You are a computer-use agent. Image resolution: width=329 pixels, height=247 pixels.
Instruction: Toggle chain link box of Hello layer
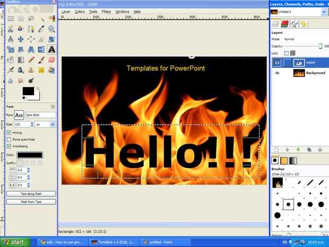(x=287, y=63)
